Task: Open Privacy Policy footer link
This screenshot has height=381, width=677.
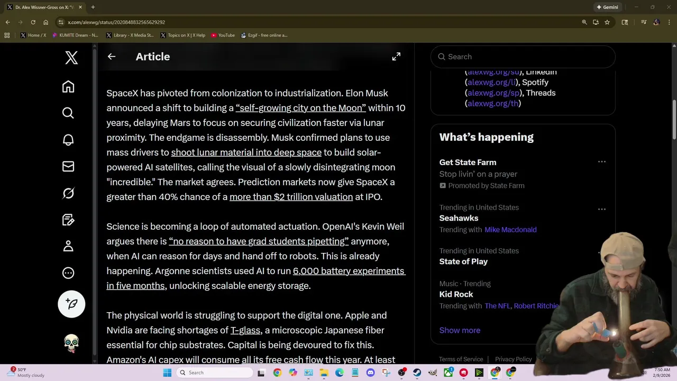Action: tap(513, 359)
